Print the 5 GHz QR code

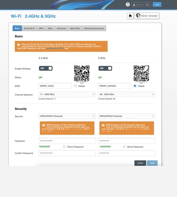[x=141, y=73]
